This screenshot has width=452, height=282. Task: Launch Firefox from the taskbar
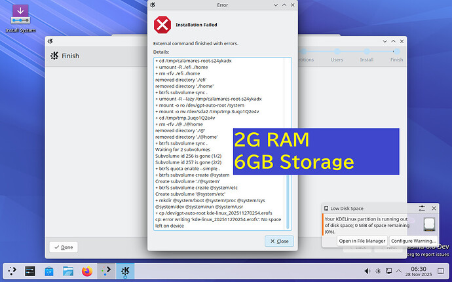[87, 271]
